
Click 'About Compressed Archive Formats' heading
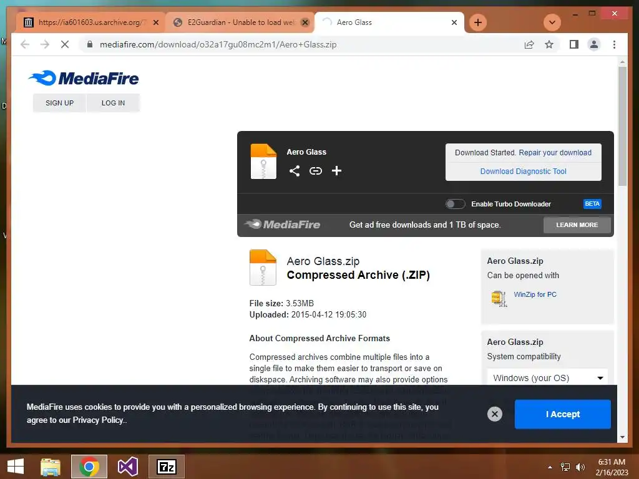319,338
